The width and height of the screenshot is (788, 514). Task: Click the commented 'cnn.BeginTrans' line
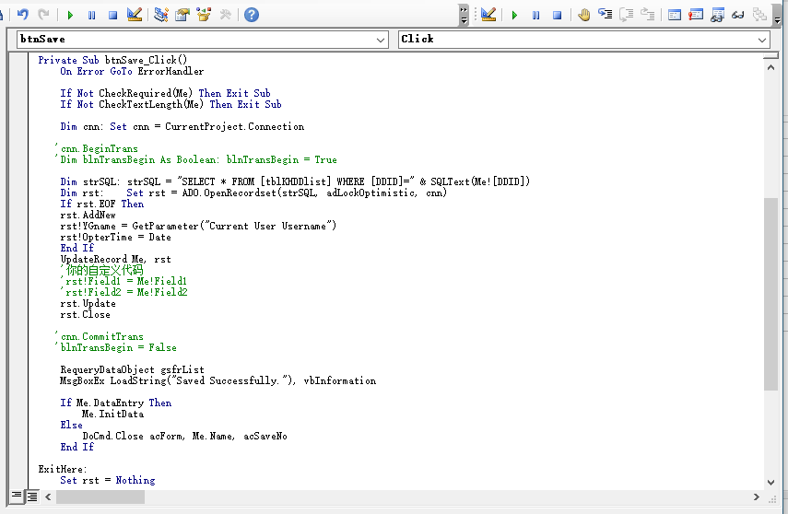[97, 148]
